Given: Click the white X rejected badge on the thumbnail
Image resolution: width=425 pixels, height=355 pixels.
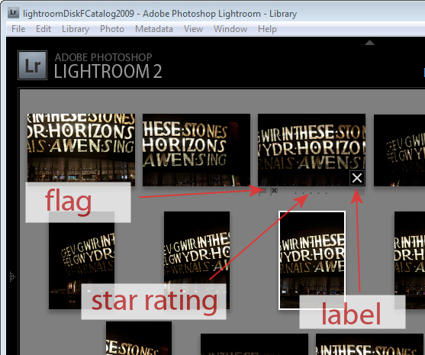Looking at the screenshot, I should (x=357, y=178).
